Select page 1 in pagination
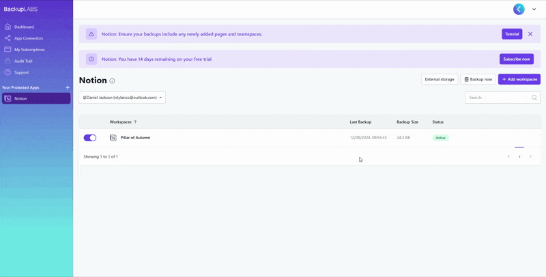This screenshot has height=277, width=546. tap(519, 157)
